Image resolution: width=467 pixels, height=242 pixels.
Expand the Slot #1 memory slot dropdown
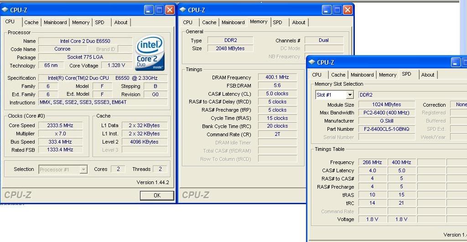pyautogui.click(x=350, y=95)
